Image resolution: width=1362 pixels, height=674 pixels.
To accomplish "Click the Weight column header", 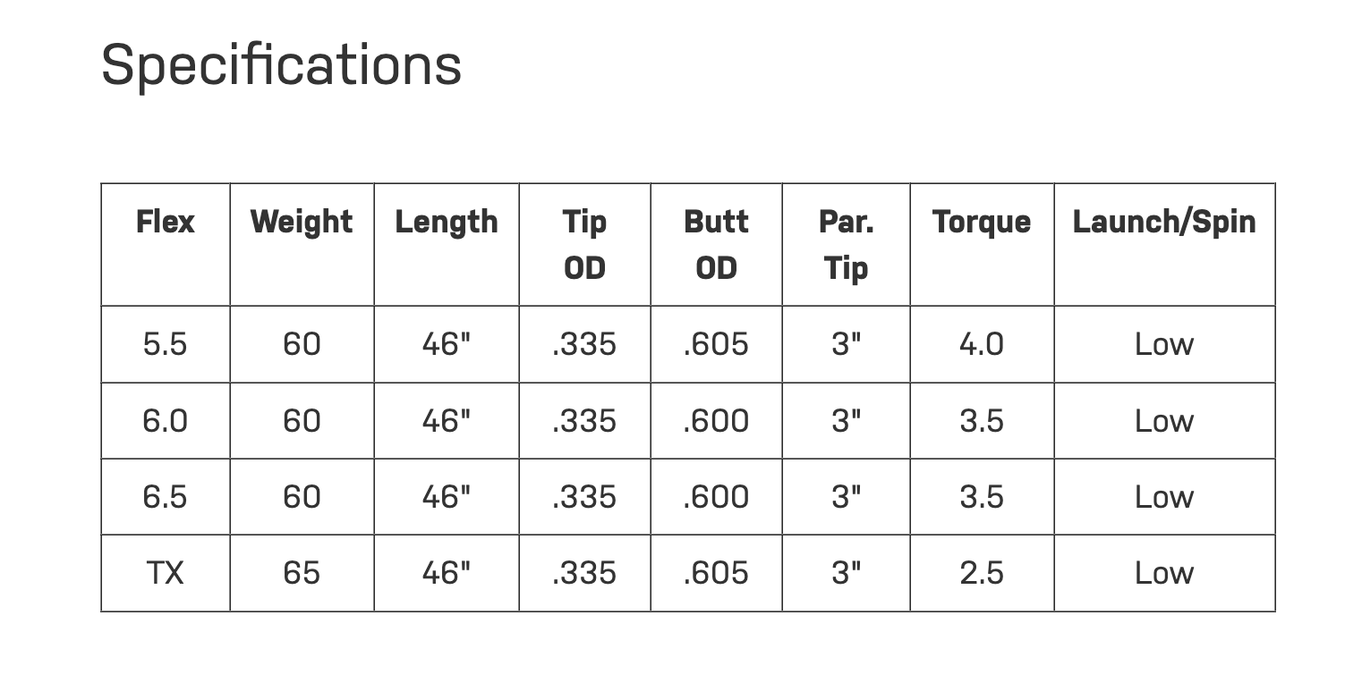I will (x=302, y=222).
